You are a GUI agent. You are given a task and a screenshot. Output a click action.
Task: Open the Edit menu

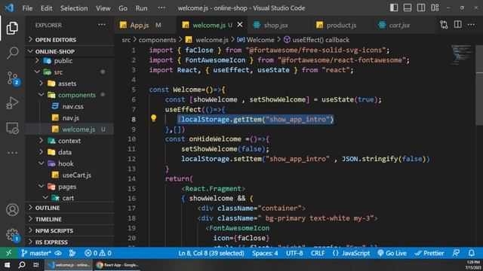coord(46,8)
